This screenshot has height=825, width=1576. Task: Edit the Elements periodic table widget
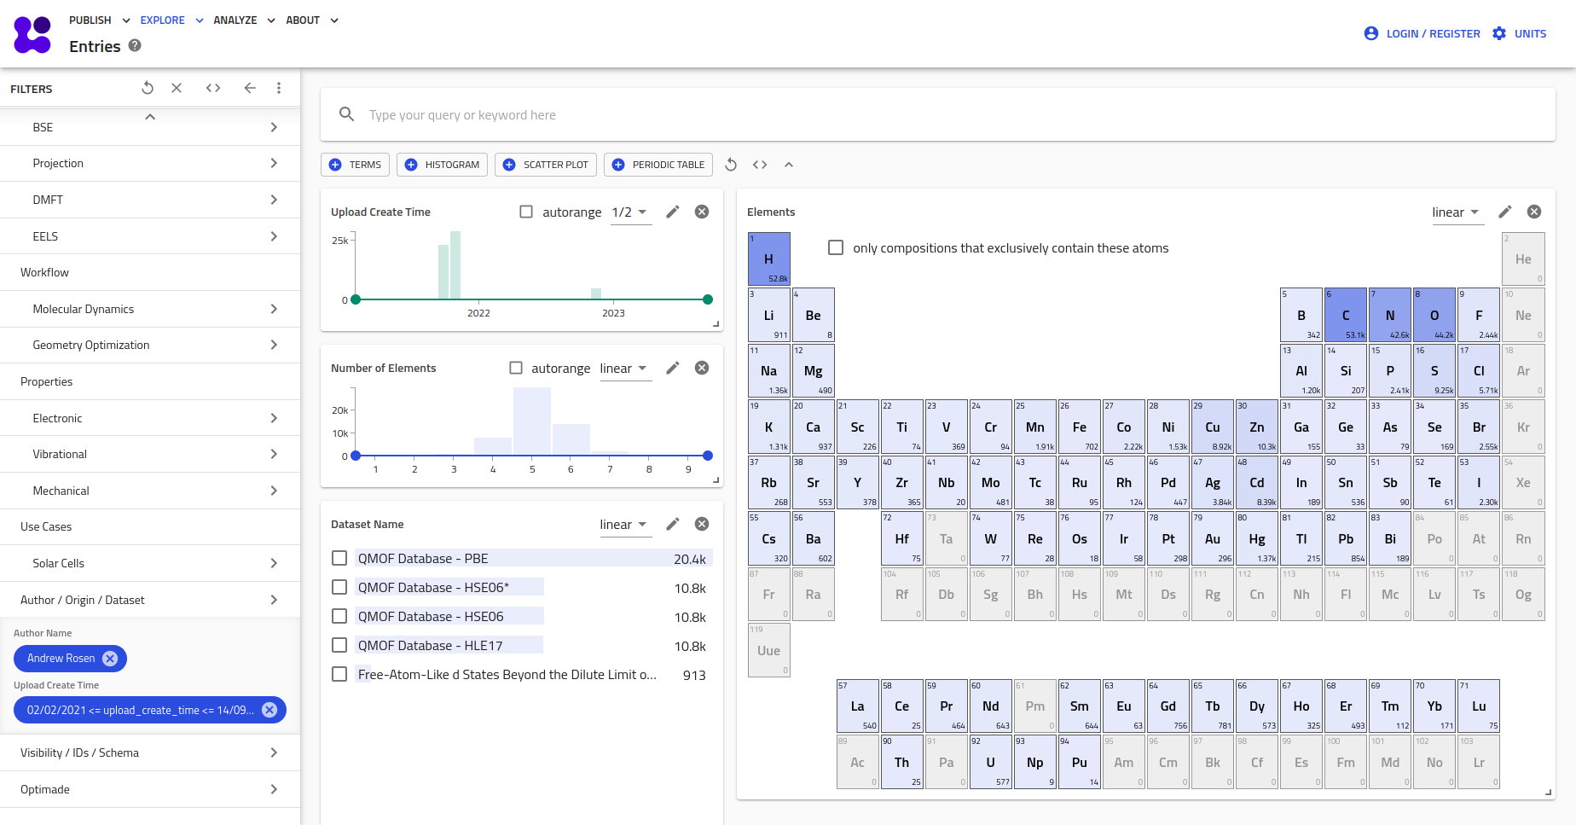click(x=1505, y=212)
